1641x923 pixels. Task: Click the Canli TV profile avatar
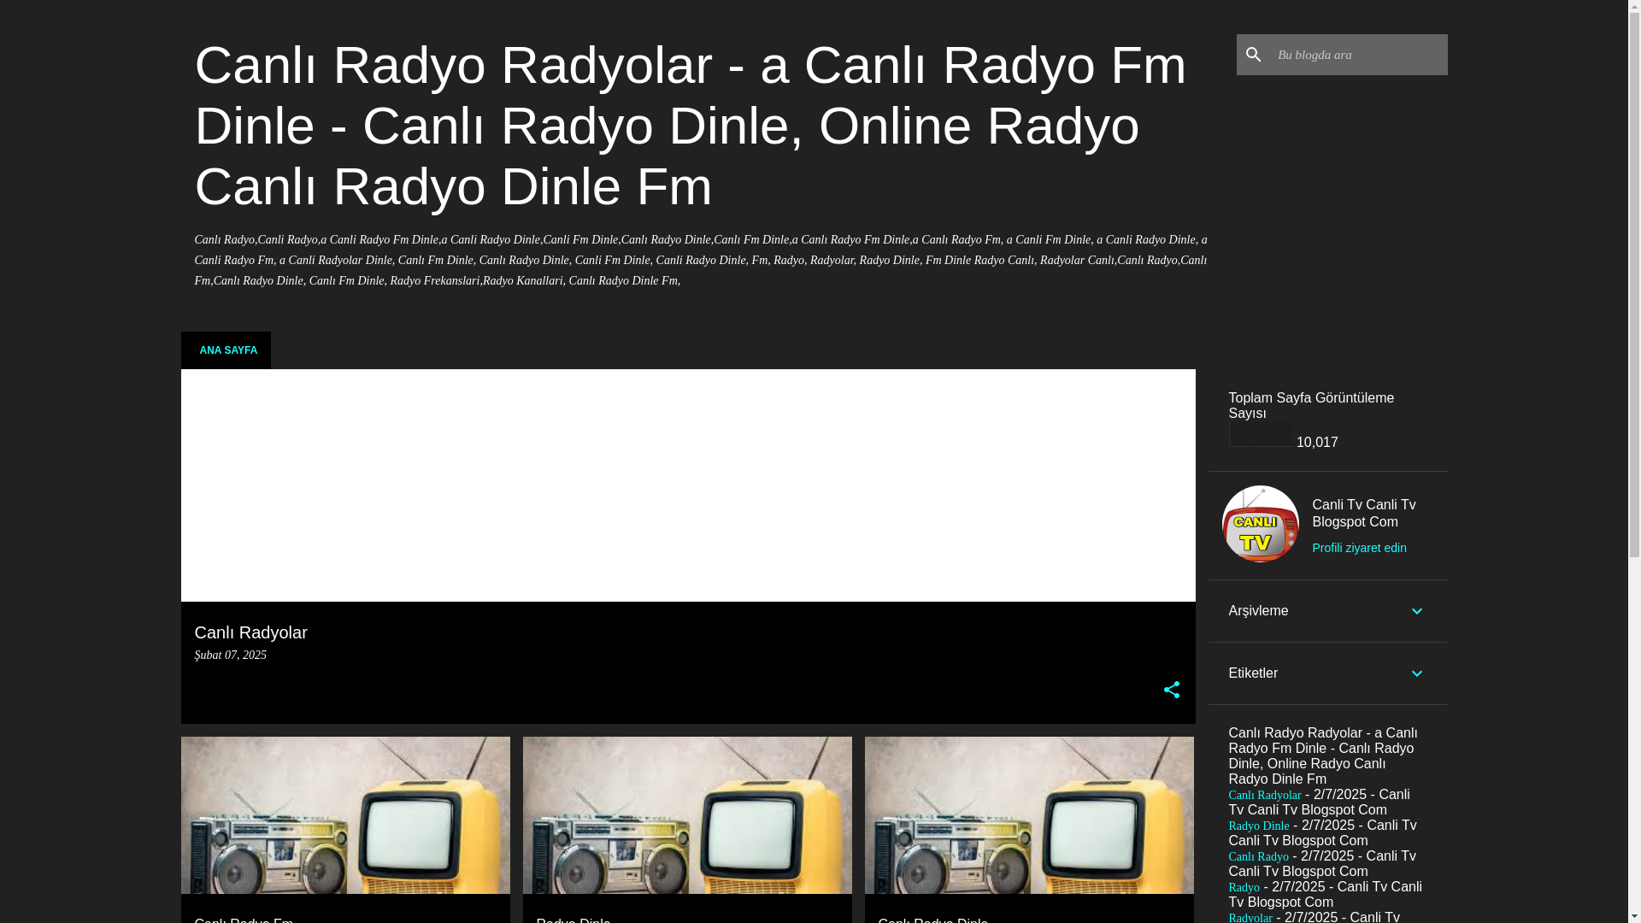pyautogui.click(x=1261, y=524)
